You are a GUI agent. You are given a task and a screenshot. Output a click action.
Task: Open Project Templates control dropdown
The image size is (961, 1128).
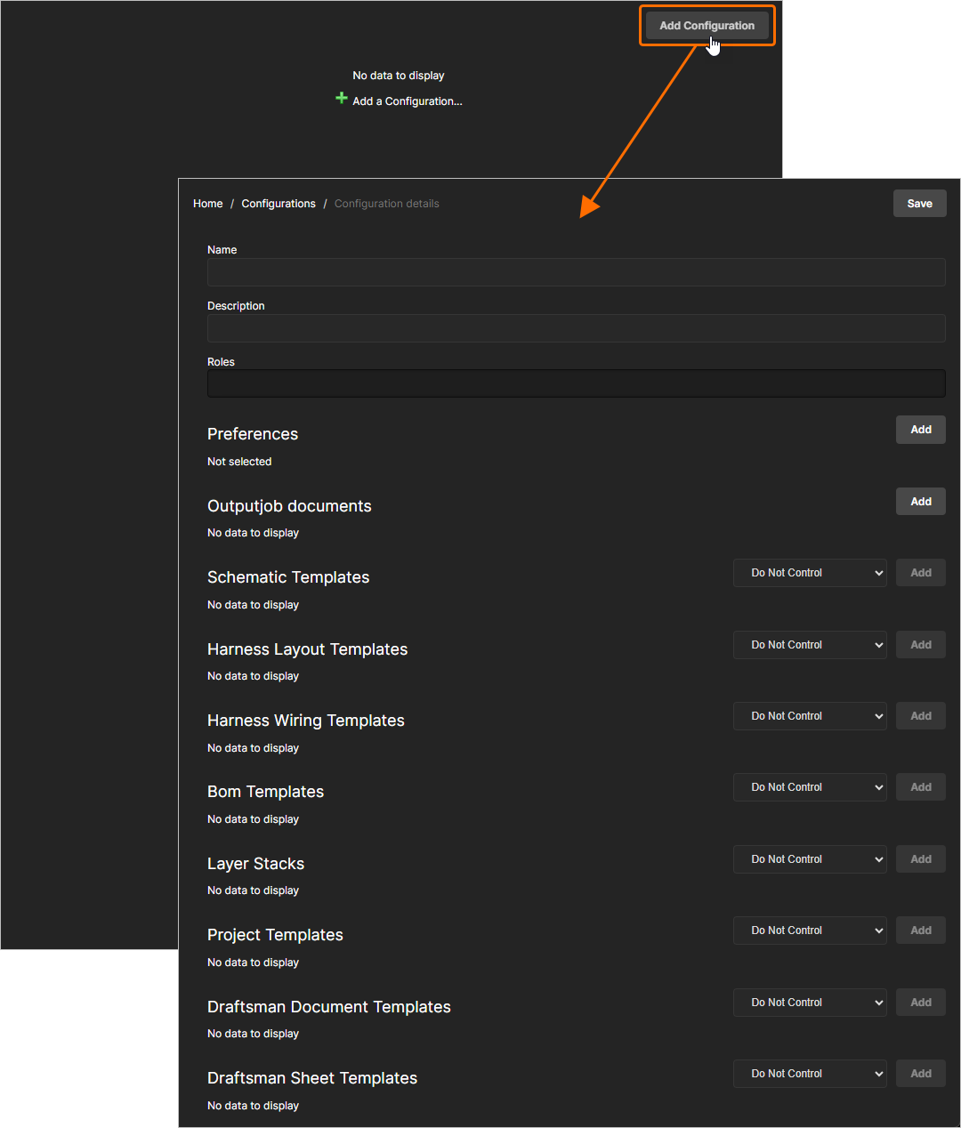(x=810, y=931)
